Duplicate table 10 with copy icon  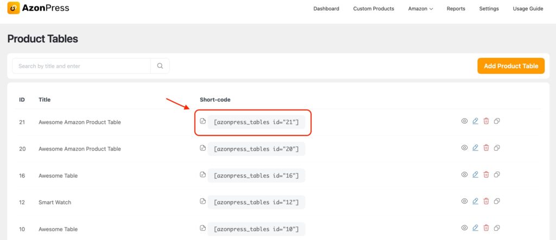click(x=497, y=228)
